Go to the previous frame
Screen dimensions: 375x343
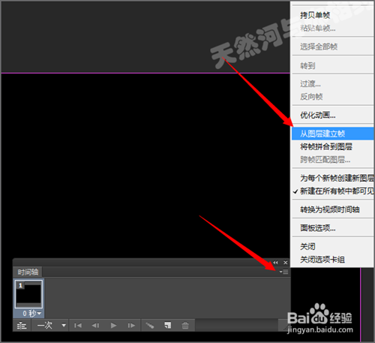pyautogui.click(x=95, y=326)
